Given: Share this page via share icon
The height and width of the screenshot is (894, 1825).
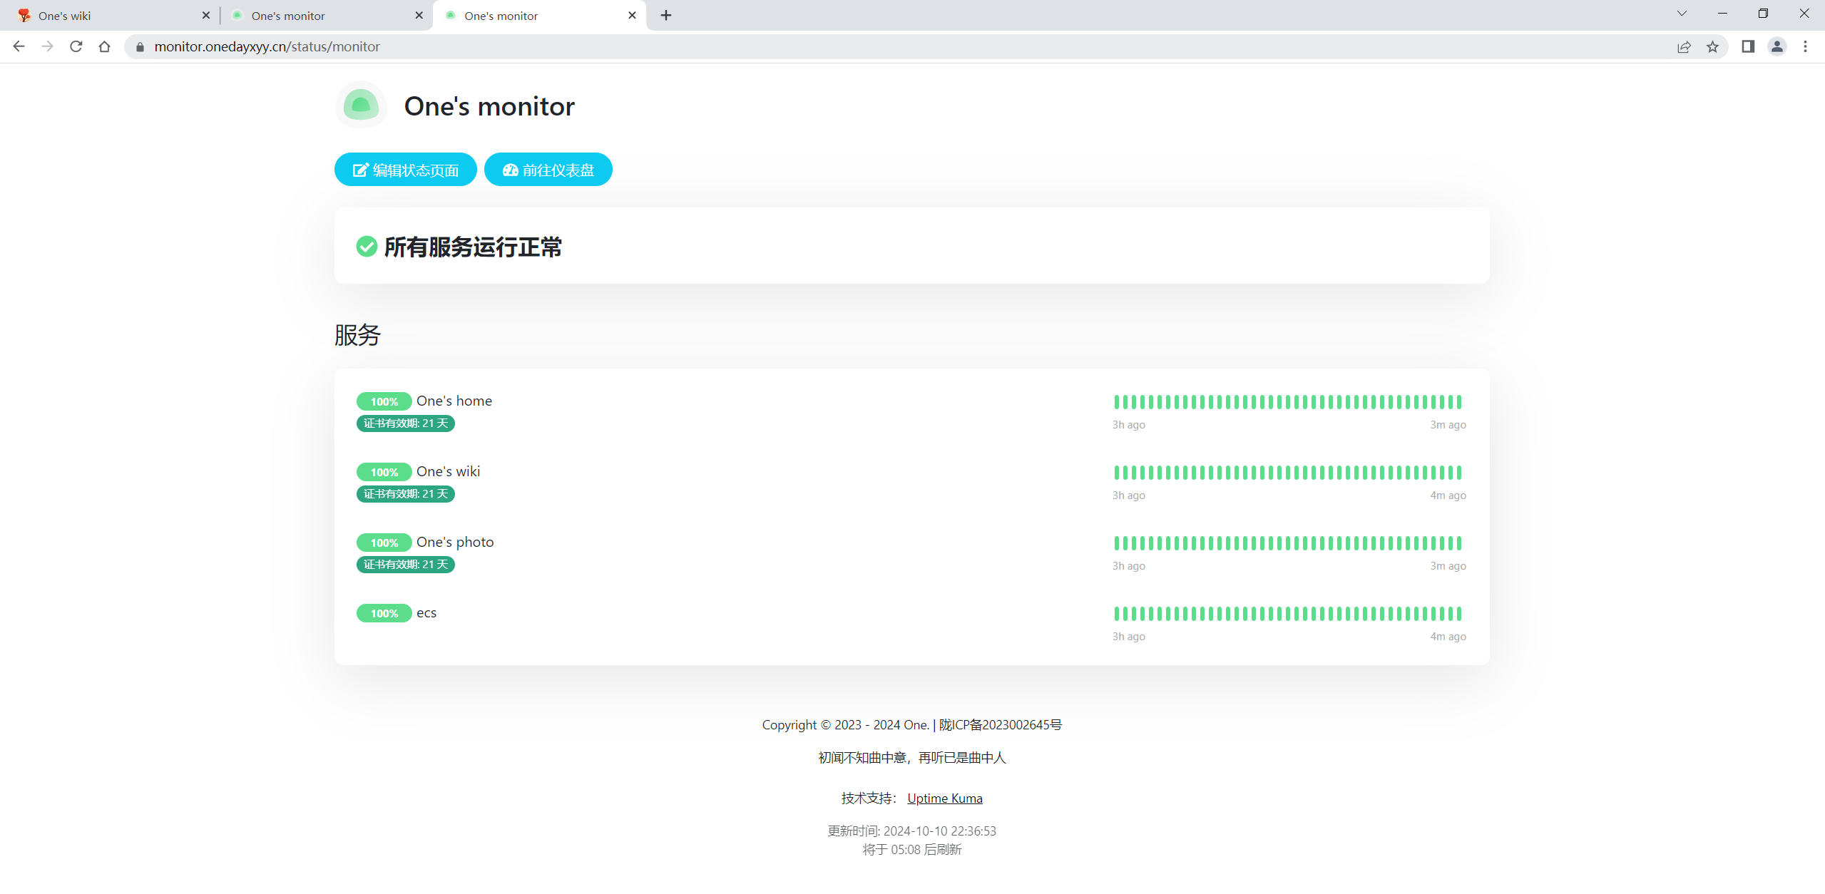Looking at the screenshot, I should click(x=1684, y=46).
